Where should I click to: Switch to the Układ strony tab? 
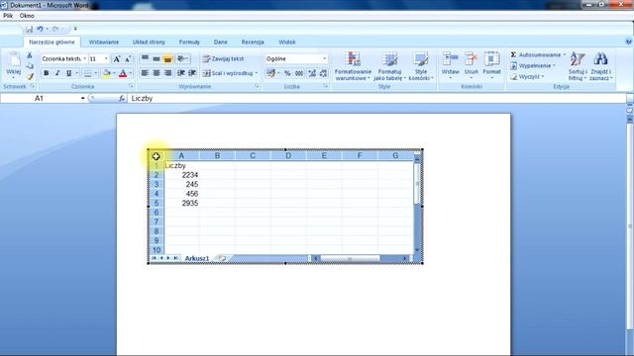[149, 42]
